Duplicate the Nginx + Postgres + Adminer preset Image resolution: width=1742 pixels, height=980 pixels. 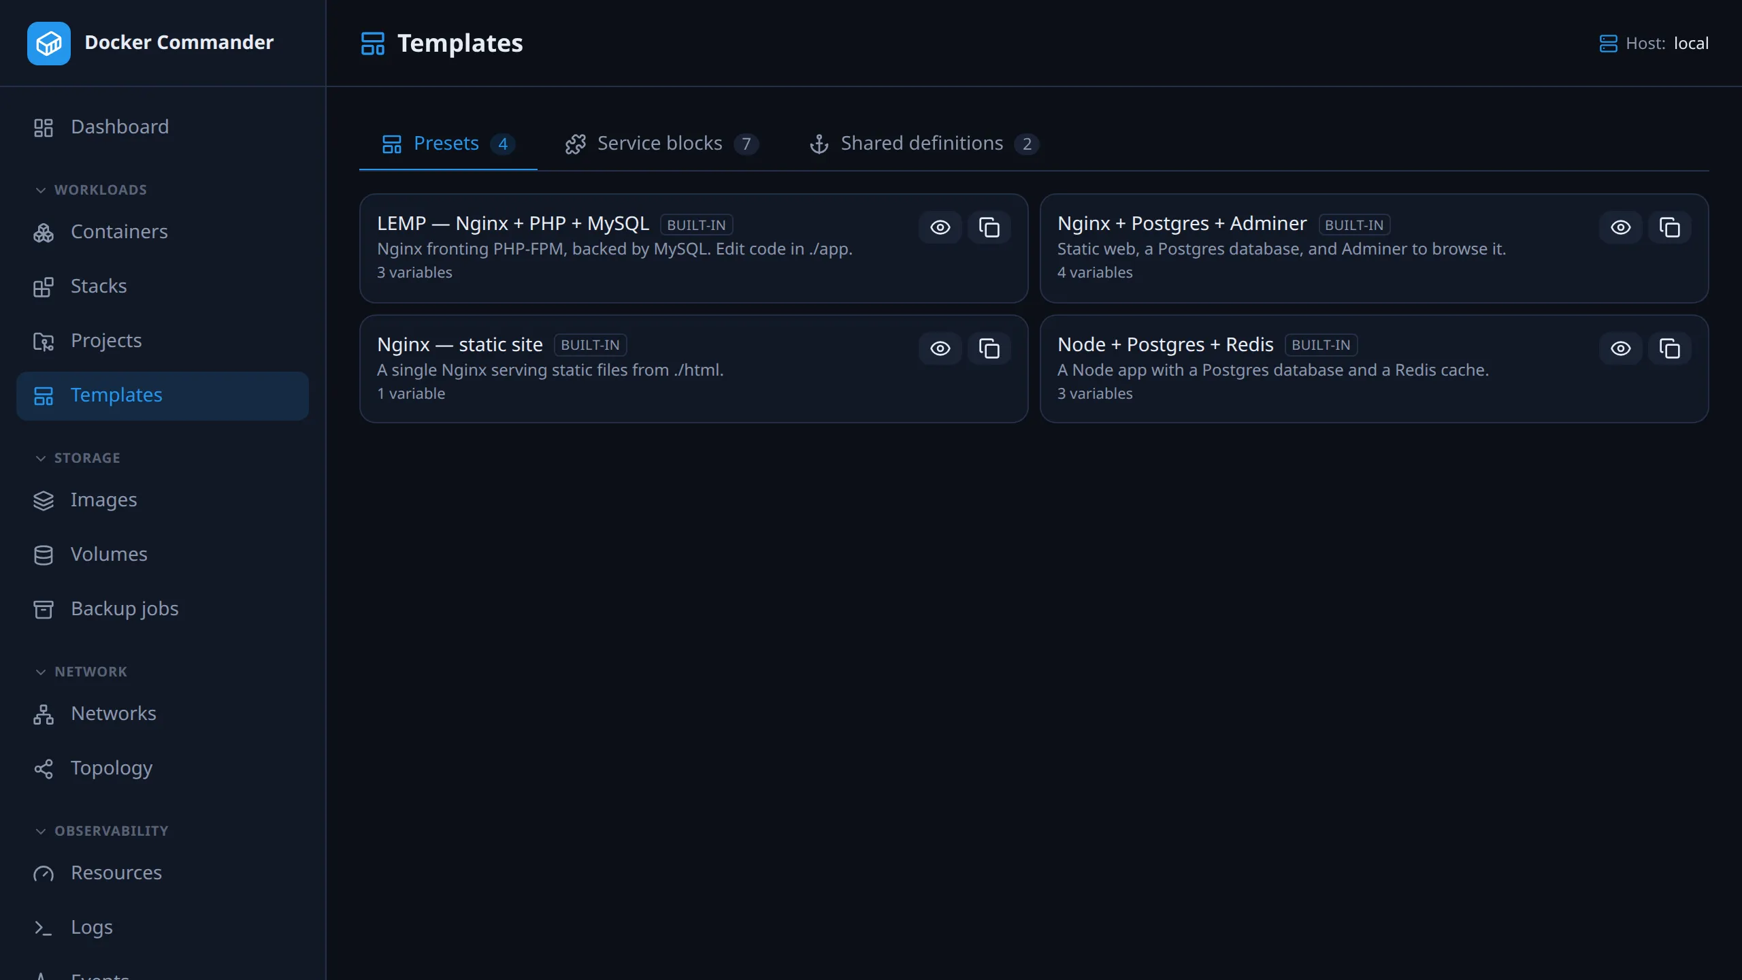1669,227
